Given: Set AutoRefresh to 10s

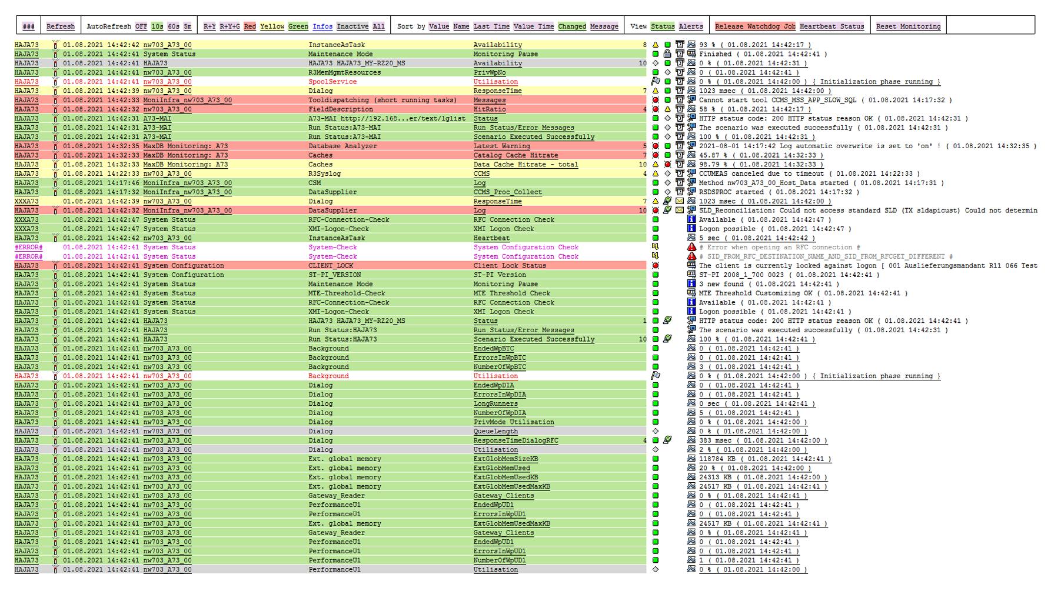Looking at the screenshot, I should (x=157, y=26).
